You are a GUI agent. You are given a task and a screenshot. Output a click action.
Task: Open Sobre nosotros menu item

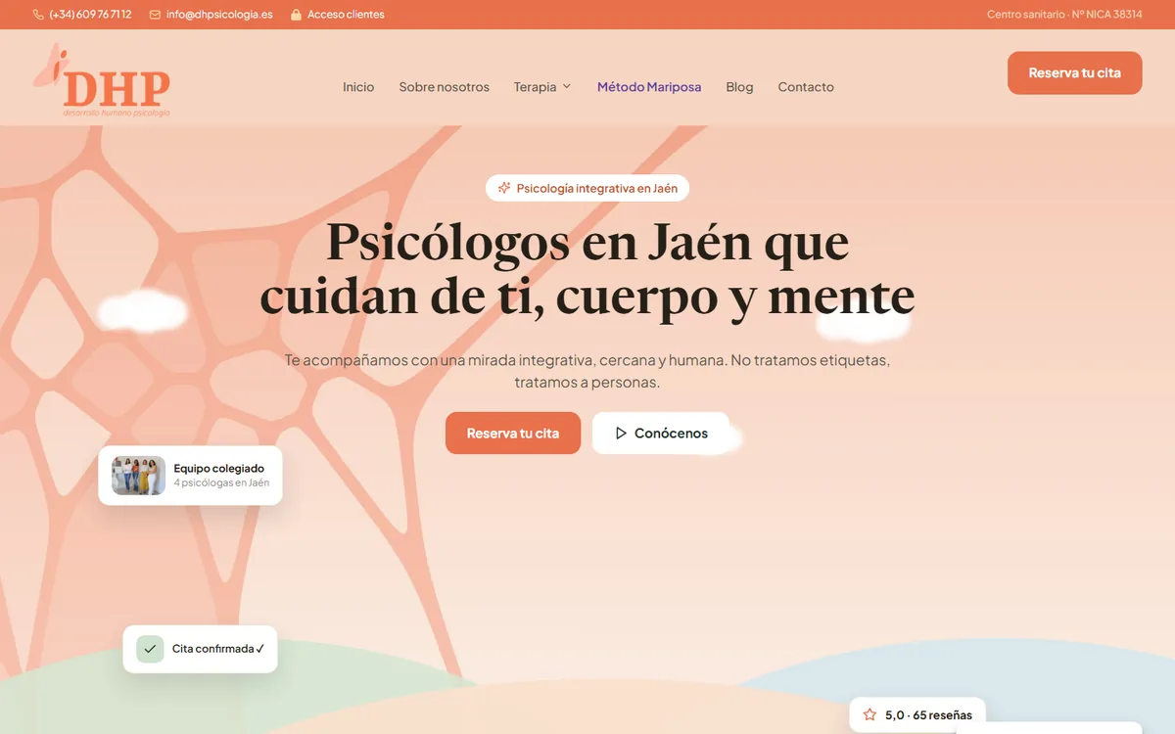445,87
